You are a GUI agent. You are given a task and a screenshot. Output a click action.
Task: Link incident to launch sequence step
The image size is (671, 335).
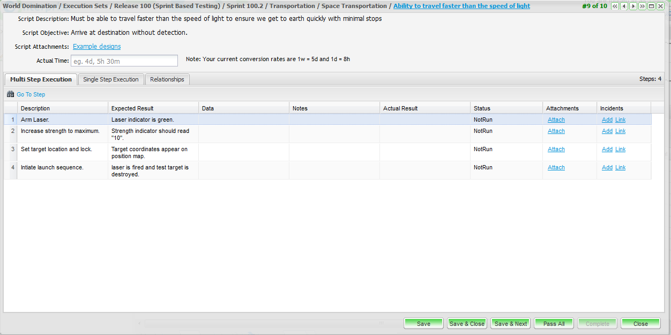point(620,167)
